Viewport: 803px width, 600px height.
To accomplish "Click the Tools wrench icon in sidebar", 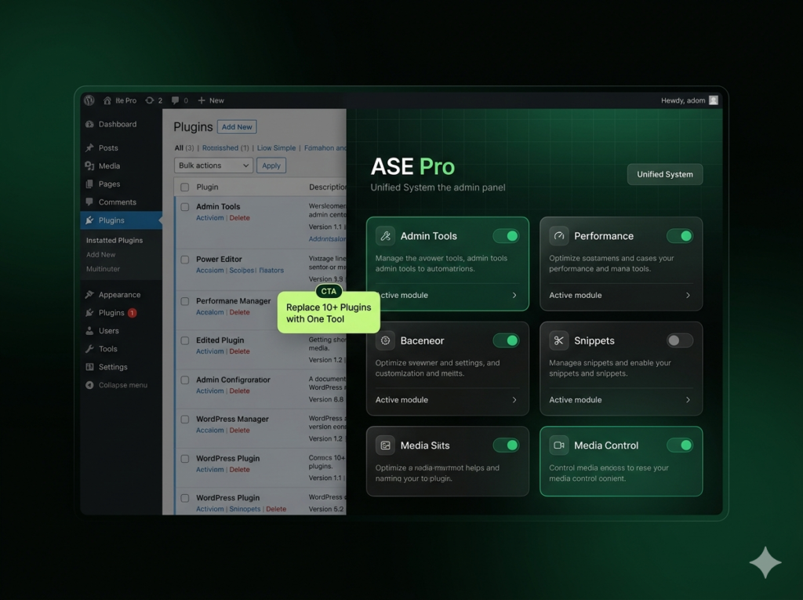I will pos(89,348).
